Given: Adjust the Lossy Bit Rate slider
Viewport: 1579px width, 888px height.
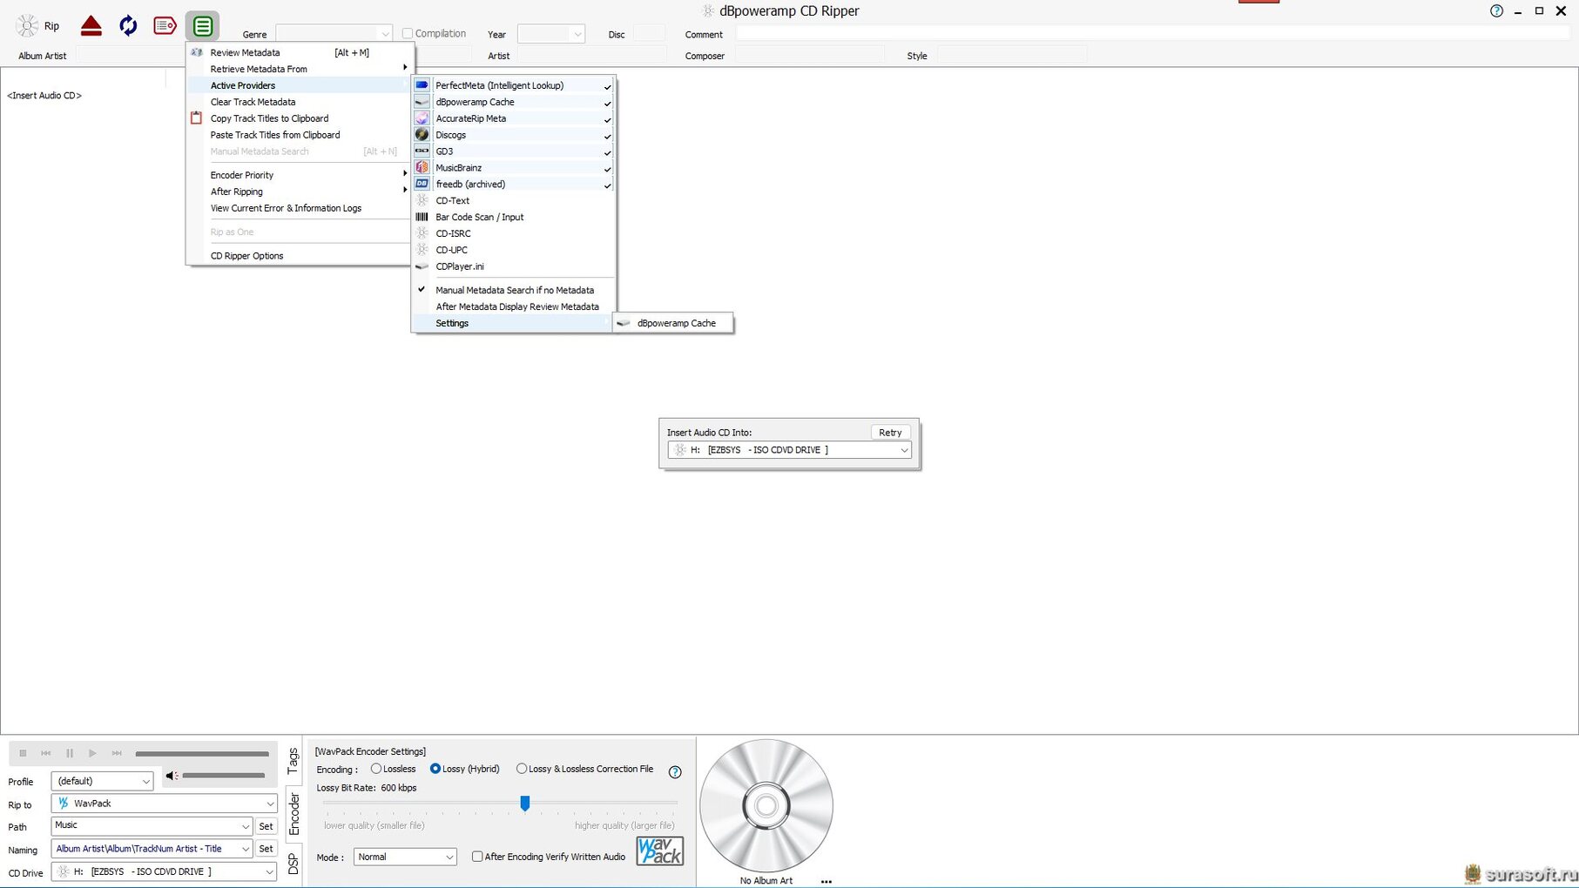Looking at the screenshot, I should (x=524, y=803).
